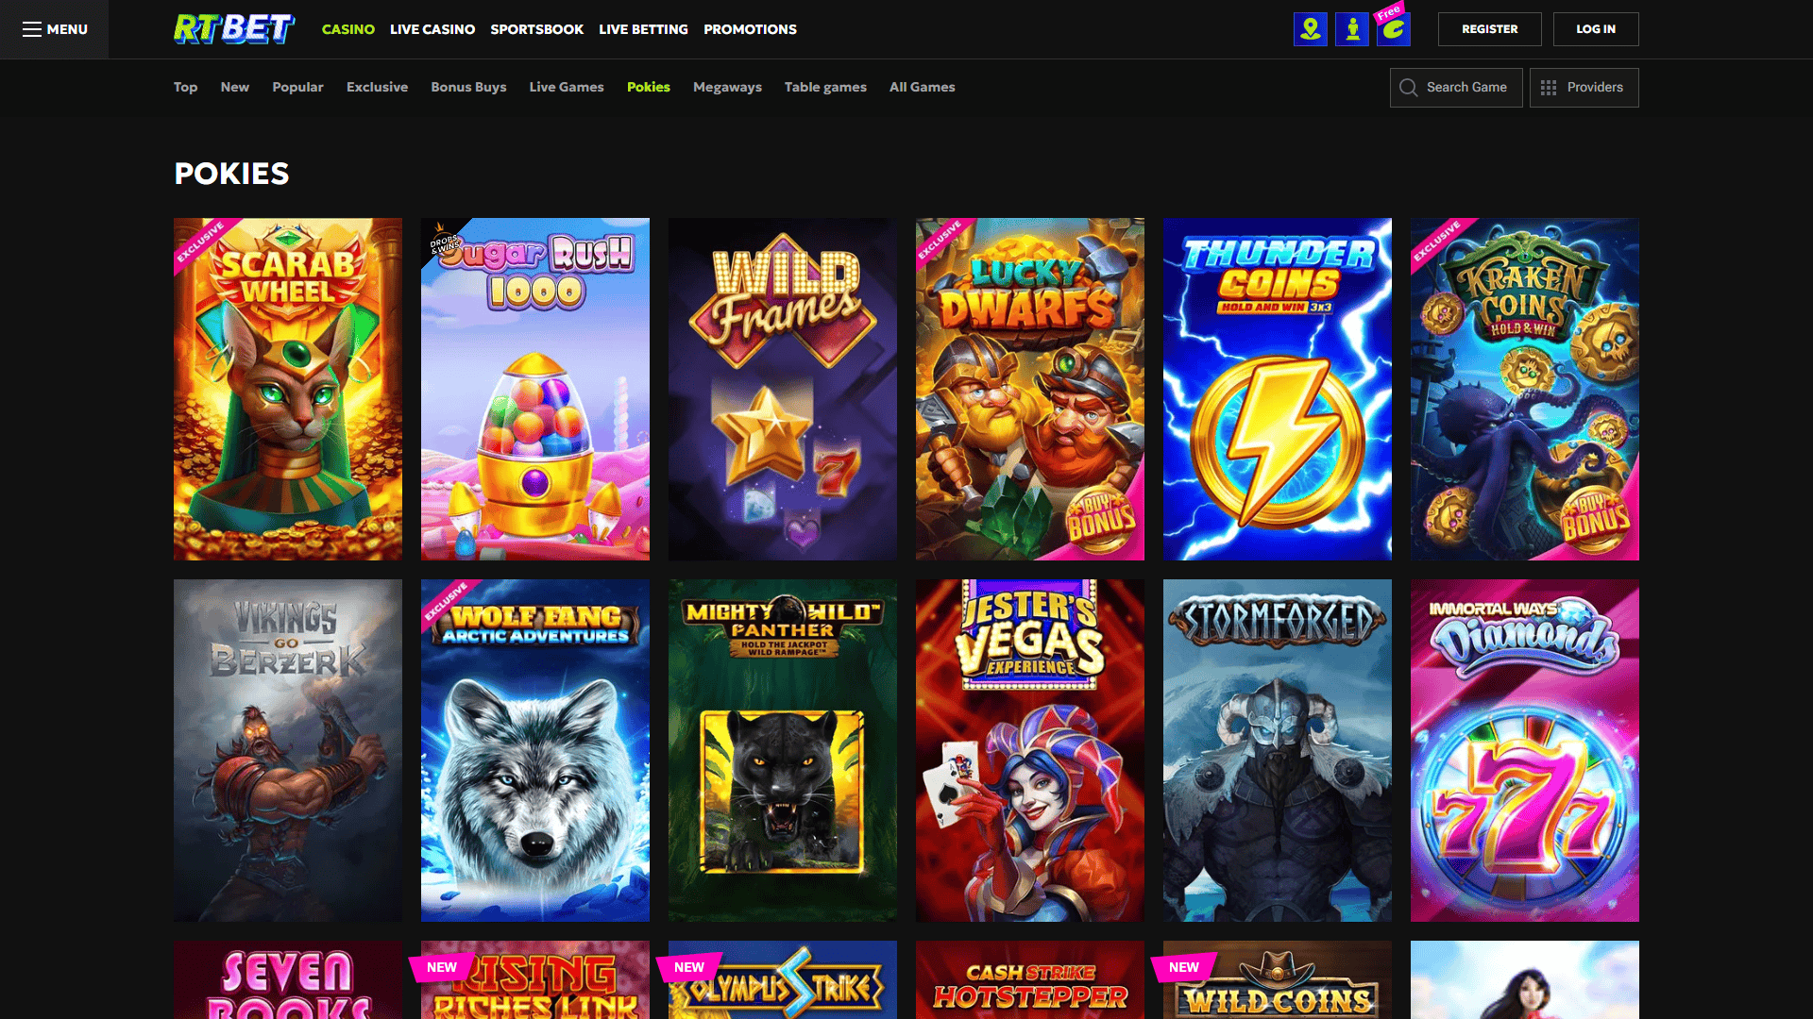
Task: Launch Sugar Rush 1000
Action: [535, 389]
